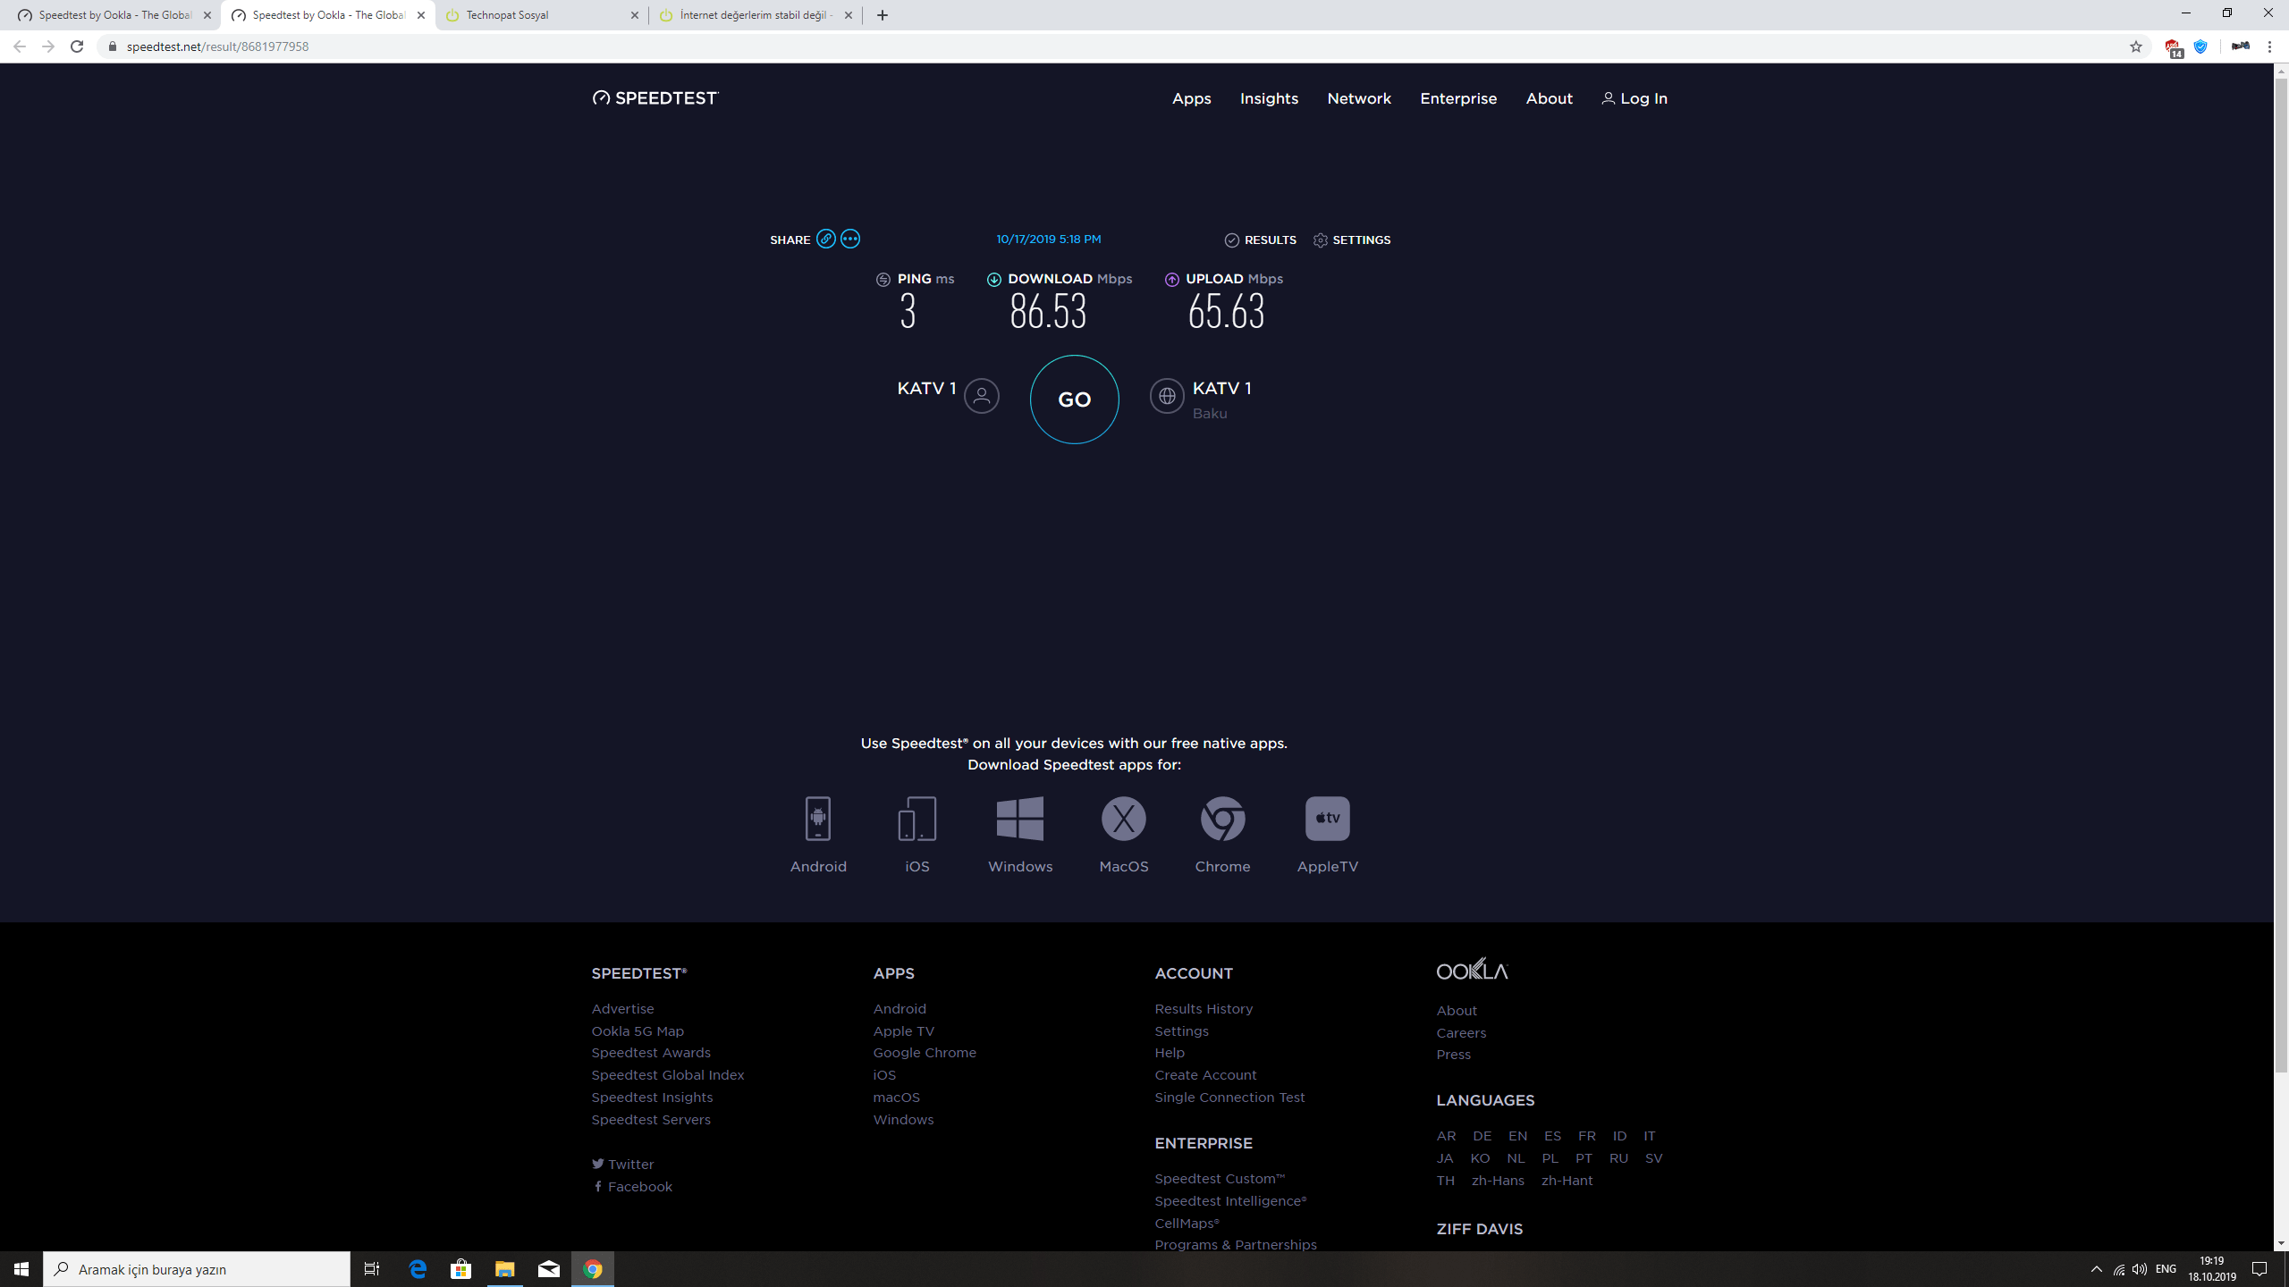Open the Results checkmark link

pos(1261,240)
